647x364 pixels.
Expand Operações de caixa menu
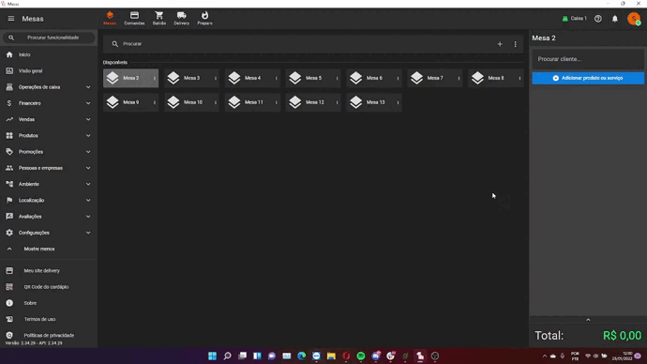tap(49, 87)
